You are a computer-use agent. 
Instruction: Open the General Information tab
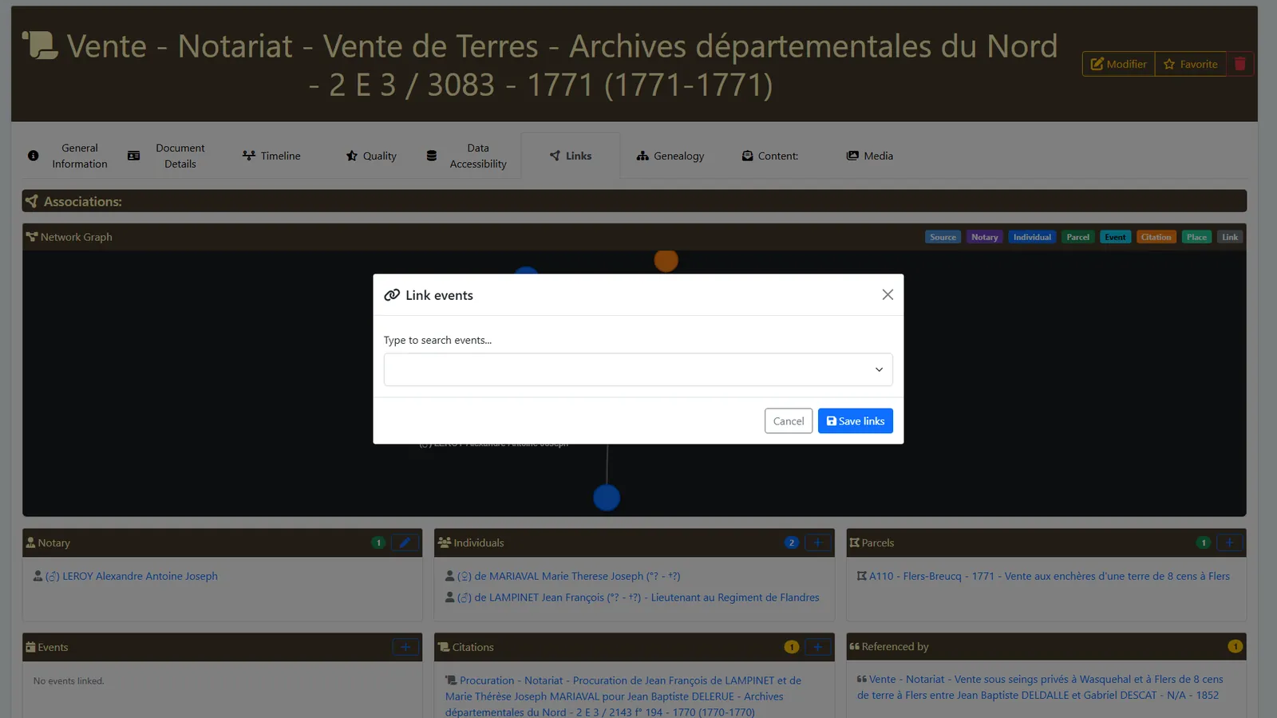click(x=68, y=156)
